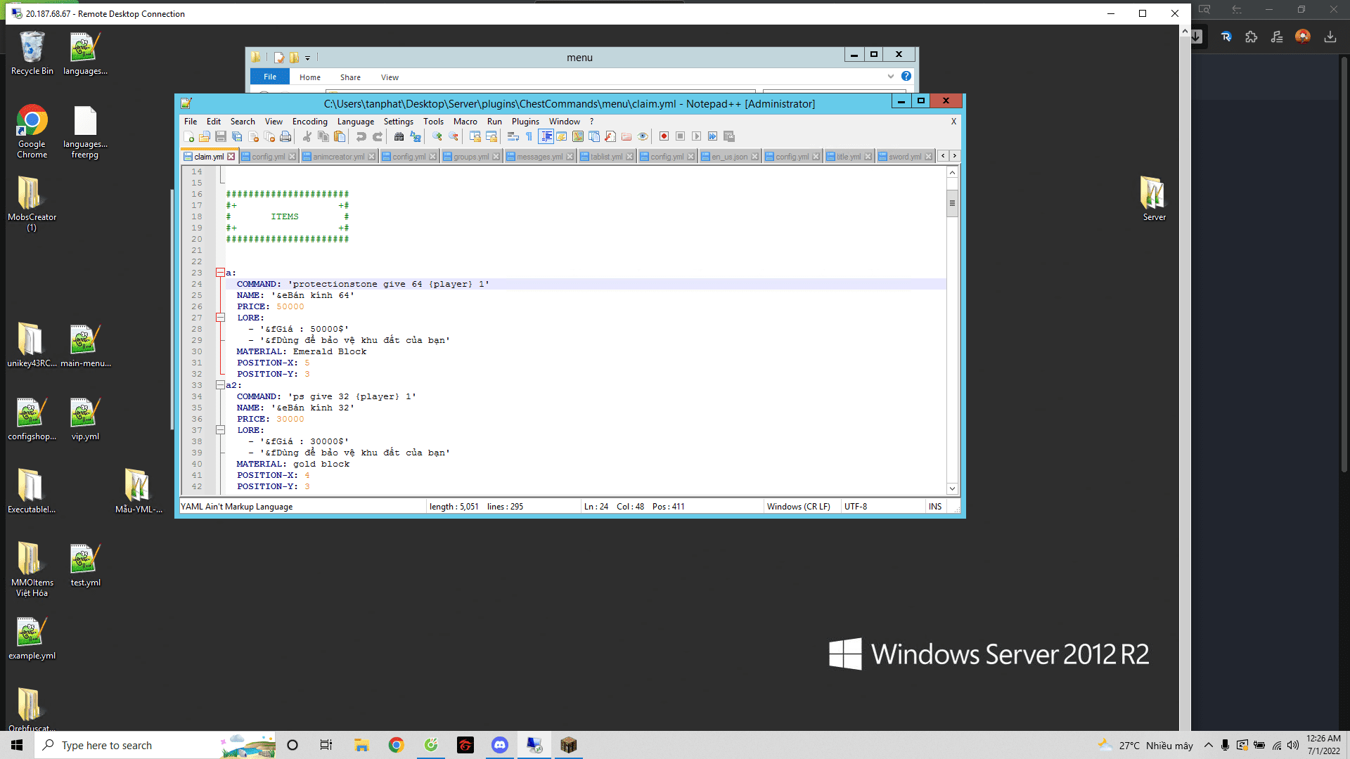
Task: Click the Undo toolbar icon
Action: tap(361, 136)
